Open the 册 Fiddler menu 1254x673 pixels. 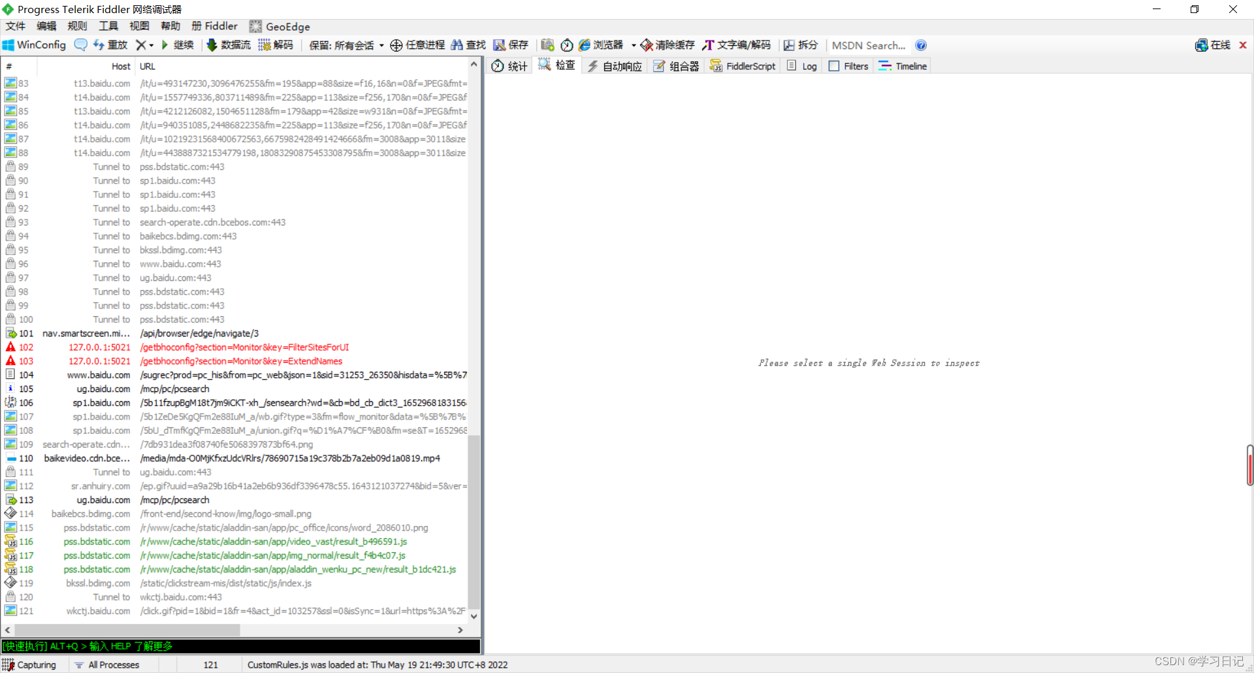pyautogui.click(x=215, y=26)
